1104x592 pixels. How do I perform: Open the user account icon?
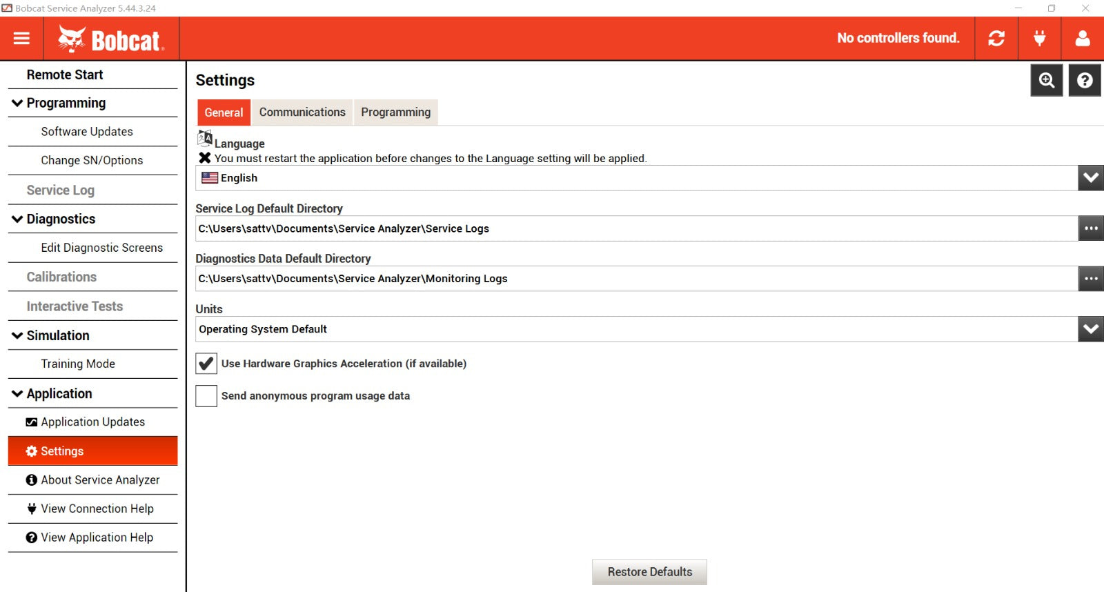point(1082,39)
